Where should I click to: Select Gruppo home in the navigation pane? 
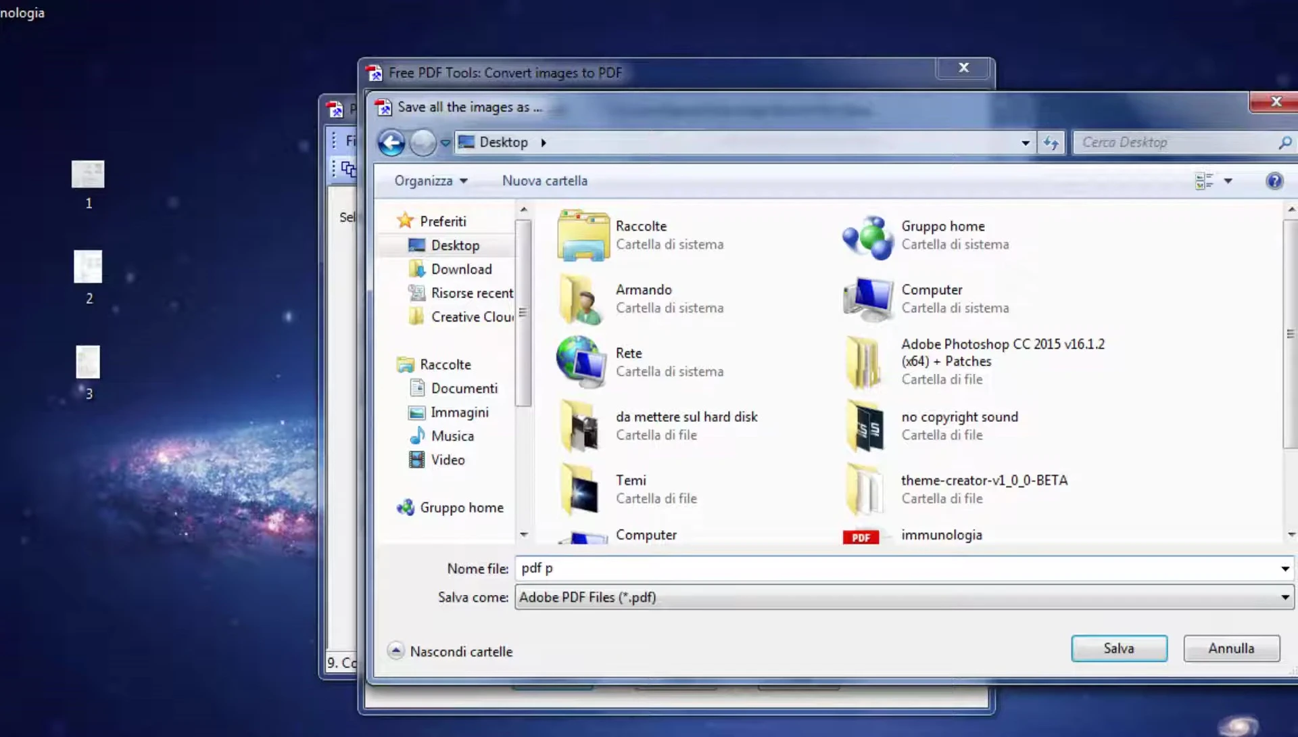461,508
